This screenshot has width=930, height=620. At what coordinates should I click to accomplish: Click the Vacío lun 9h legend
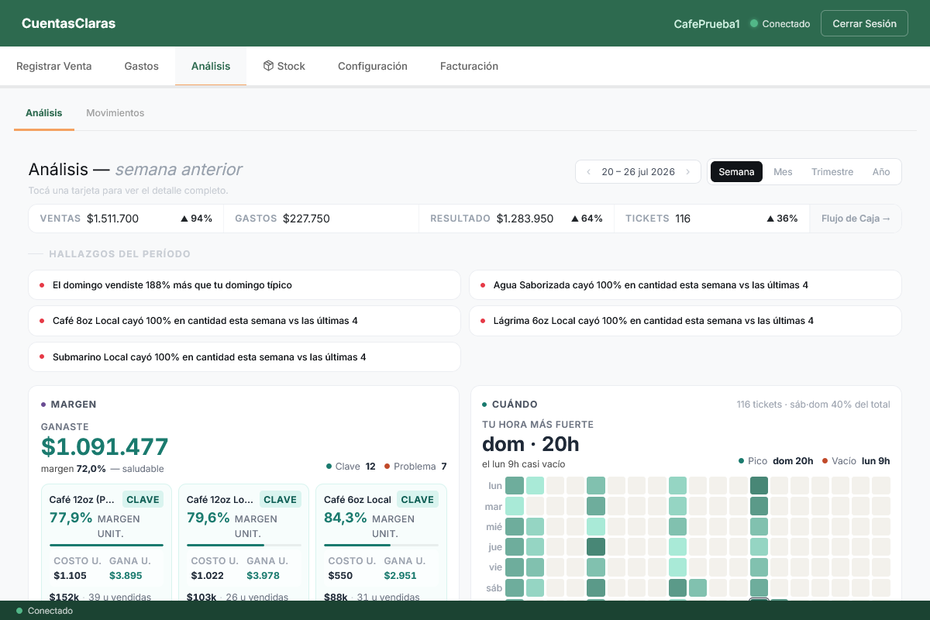856,461
